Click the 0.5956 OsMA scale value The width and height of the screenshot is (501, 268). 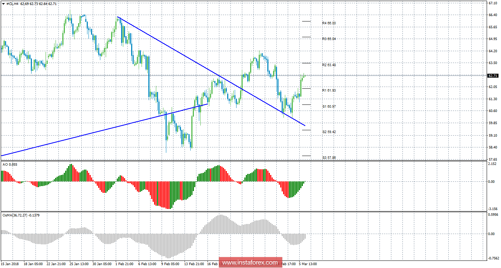pyautogui.click(x=493, y=215)
